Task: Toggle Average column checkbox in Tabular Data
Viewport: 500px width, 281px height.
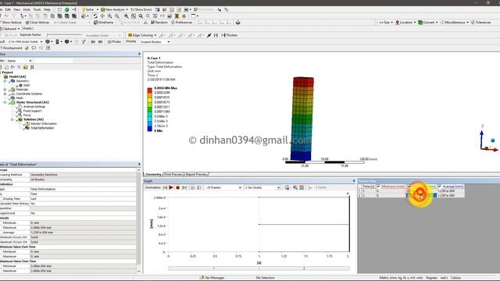Action: click(x=440, y=187)
